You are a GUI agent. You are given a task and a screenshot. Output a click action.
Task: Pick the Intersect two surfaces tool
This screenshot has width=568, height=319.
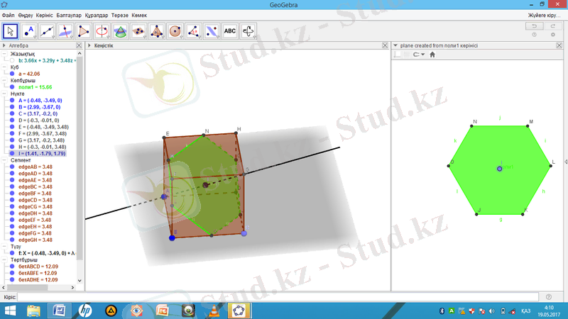coord(120,31)
